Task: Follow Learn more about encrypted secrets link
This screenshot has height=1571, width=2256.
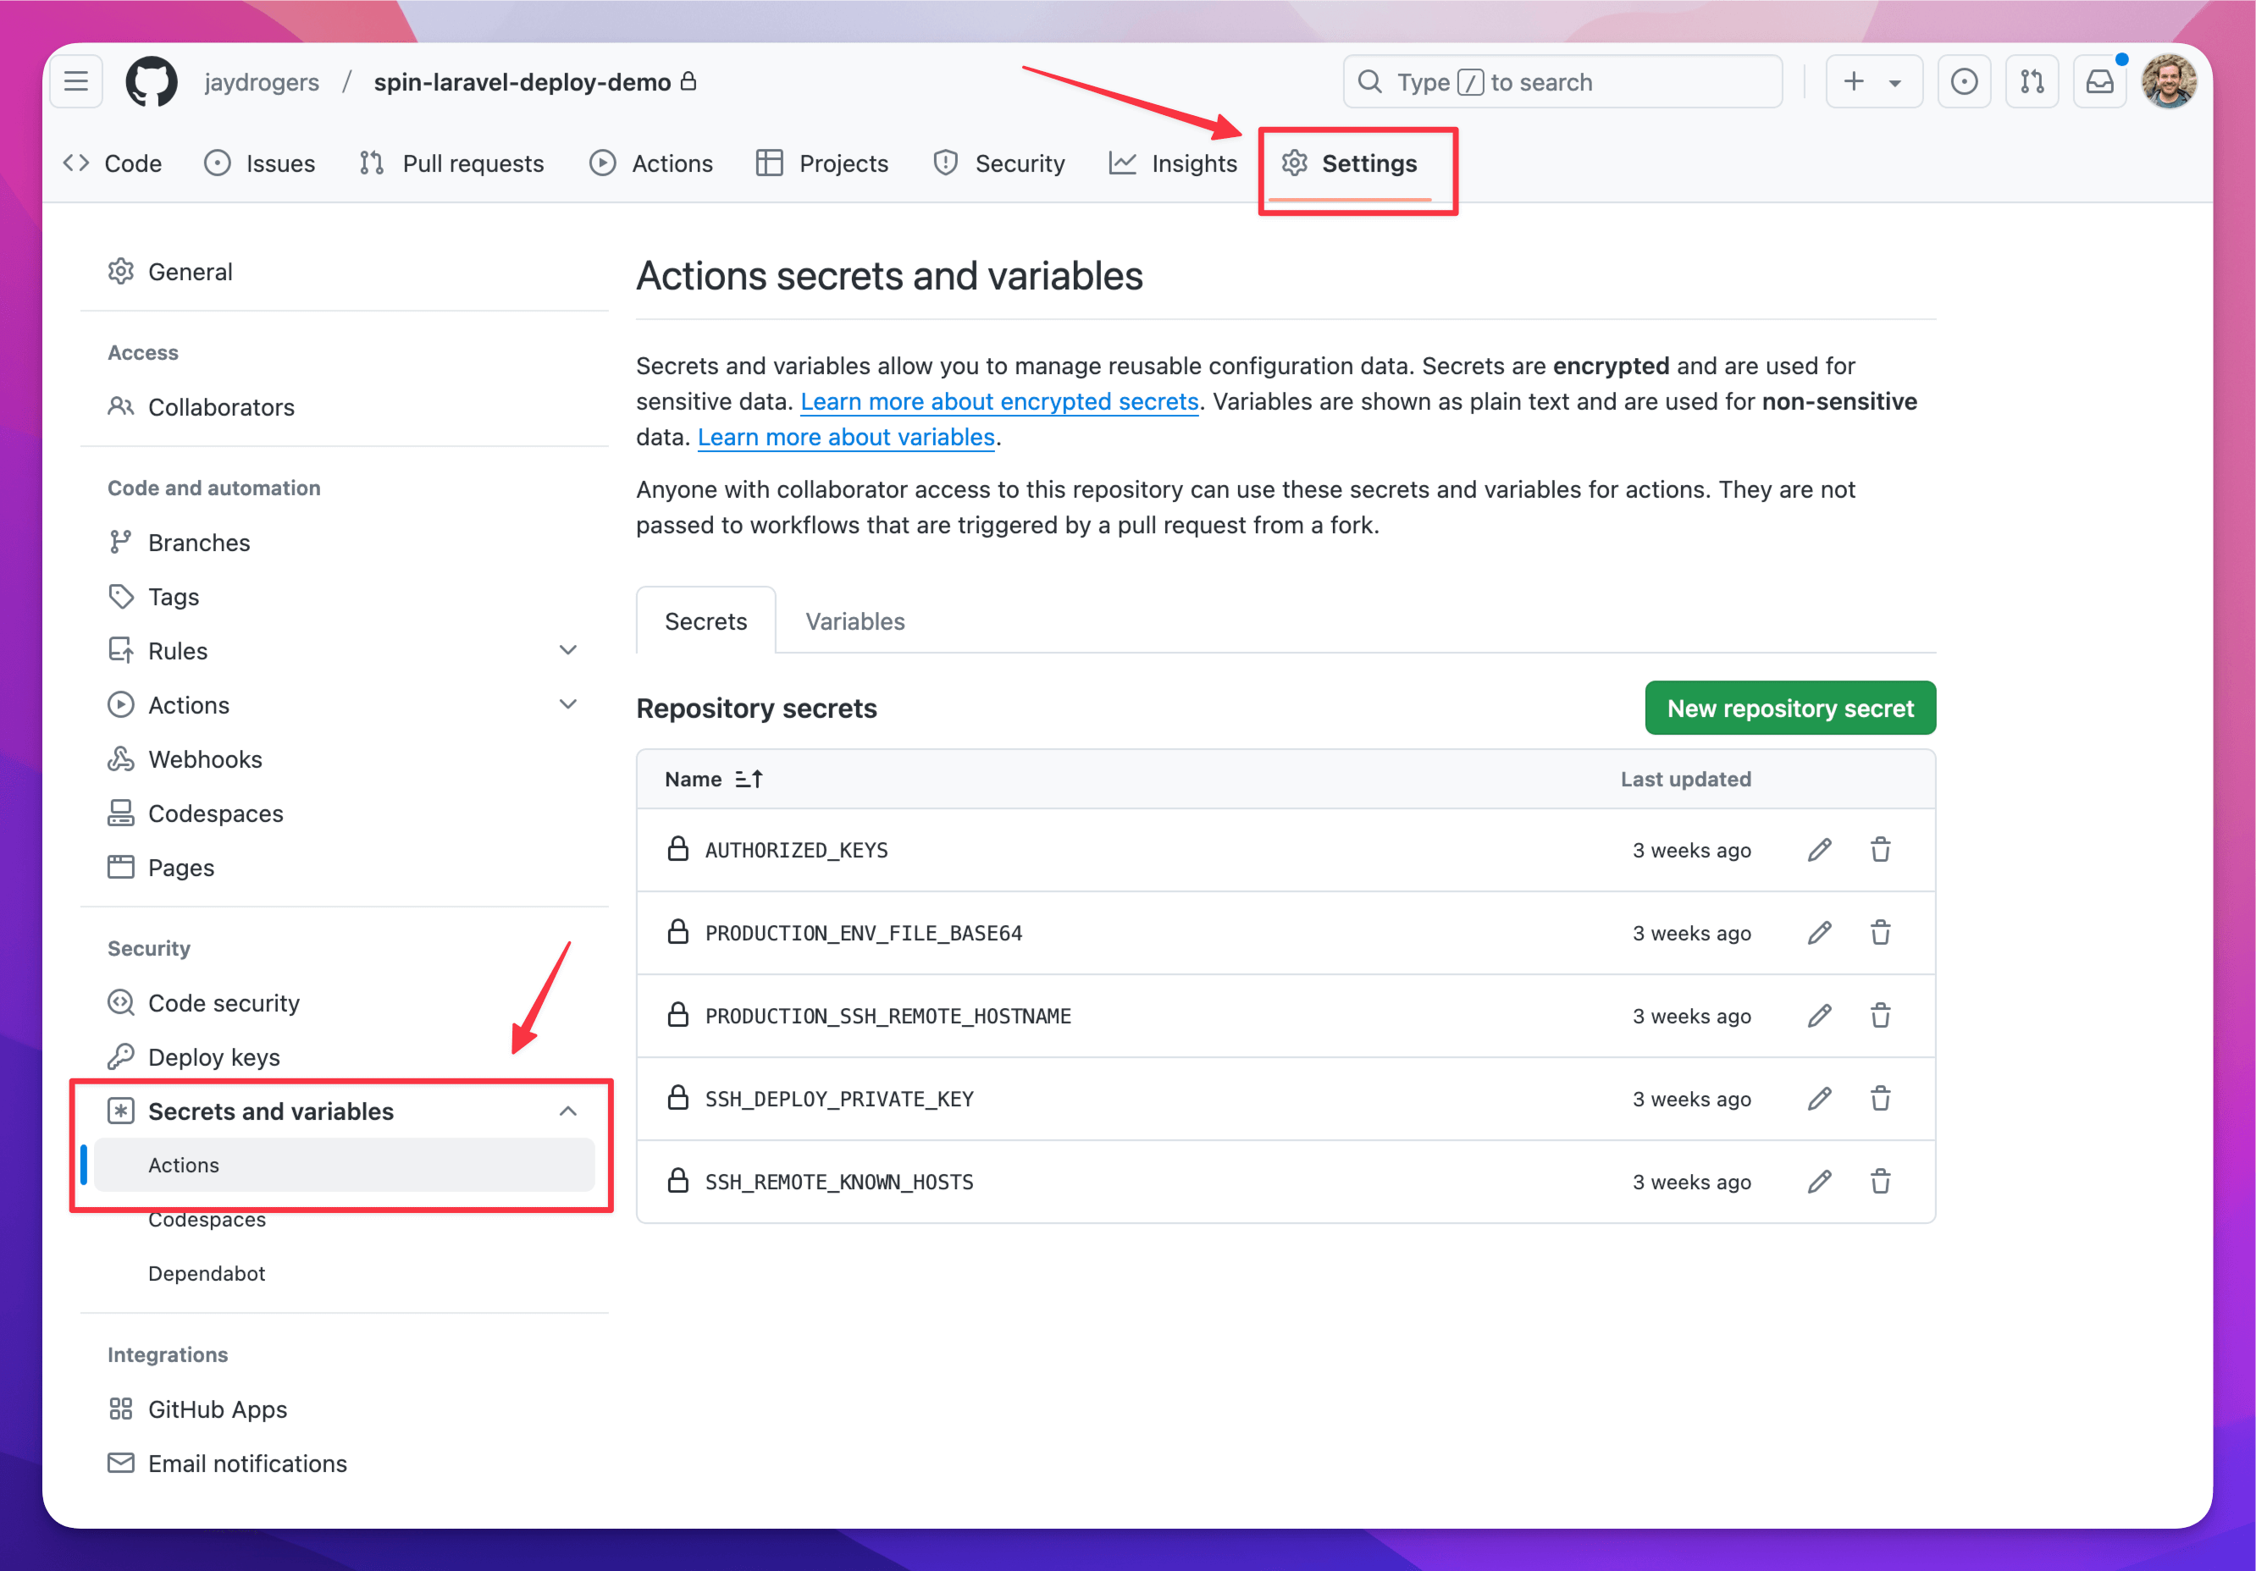Action: [x=999, y=401]
